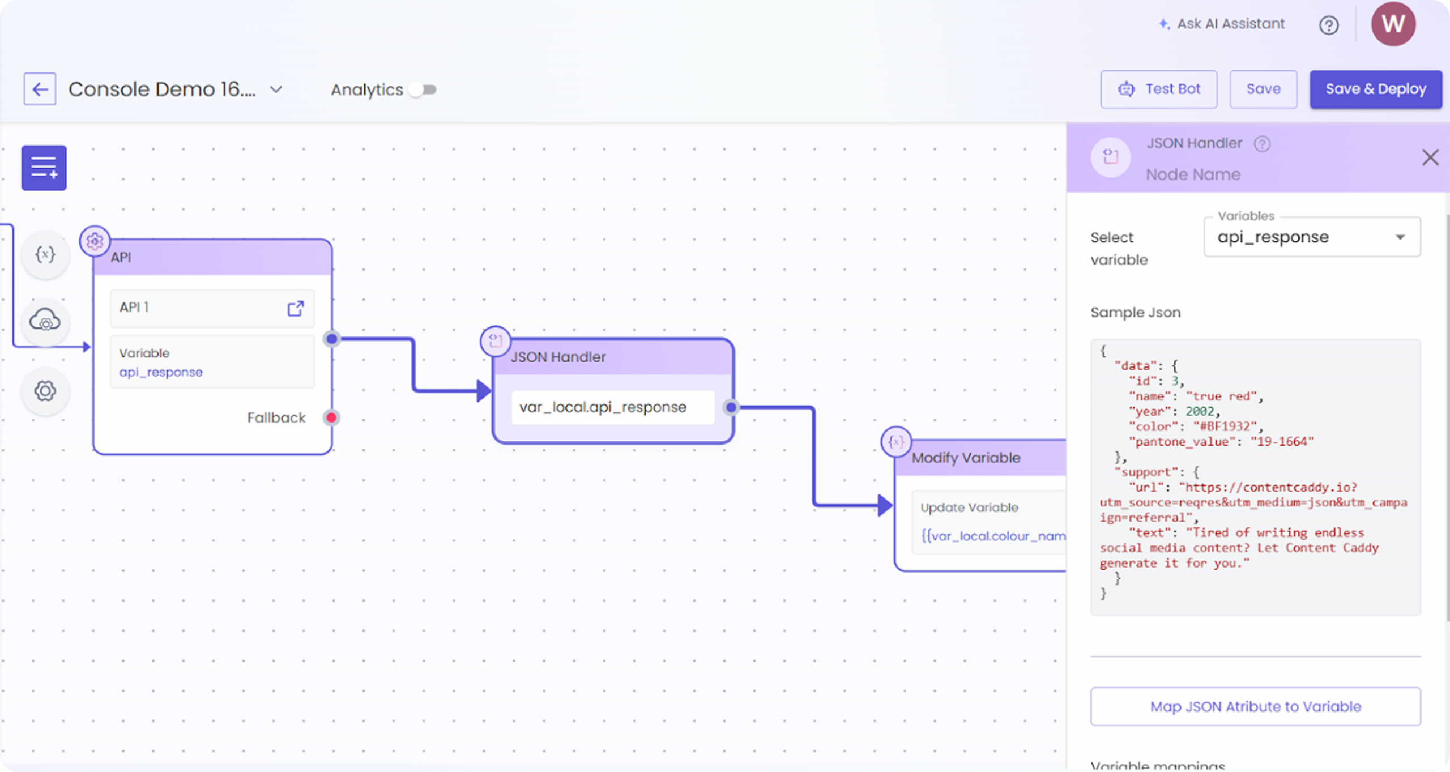
Task: Click the API node gear badge icon
Action: [95, 241]
